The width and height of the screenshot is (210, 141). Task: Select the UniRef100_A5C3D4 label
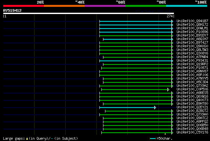click(x=192, y=82)
